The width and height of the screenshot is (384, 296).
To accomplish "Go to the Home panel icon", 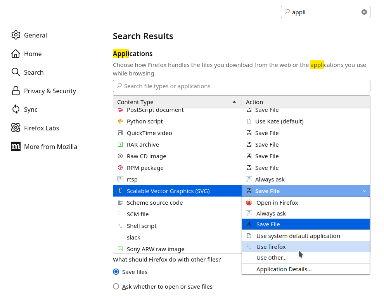I will [x=16, y=54].
